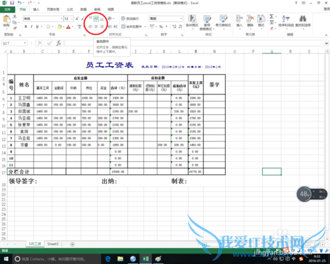
Task: Open Format as Table (套用表格格式)
Action: [207, 22]
